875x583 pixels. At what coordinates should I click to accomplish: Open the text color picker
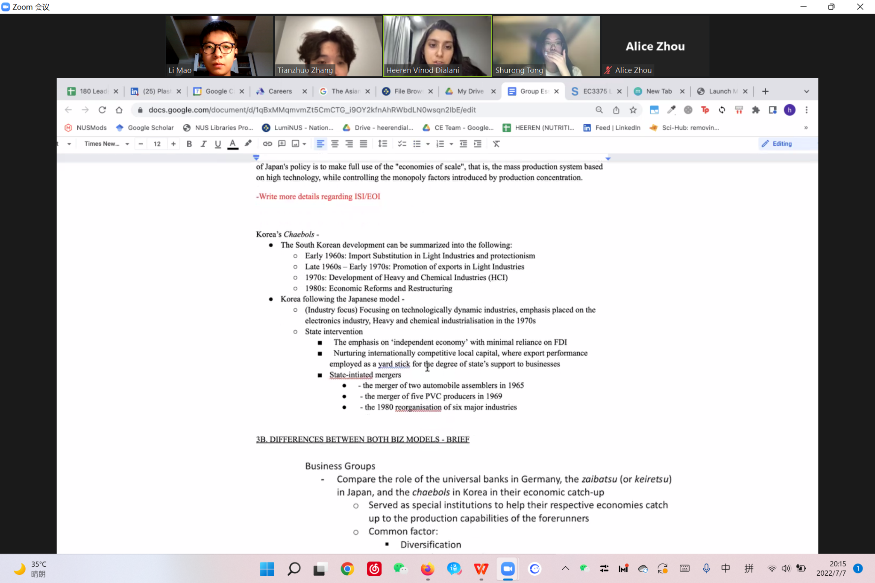[232, 144]
